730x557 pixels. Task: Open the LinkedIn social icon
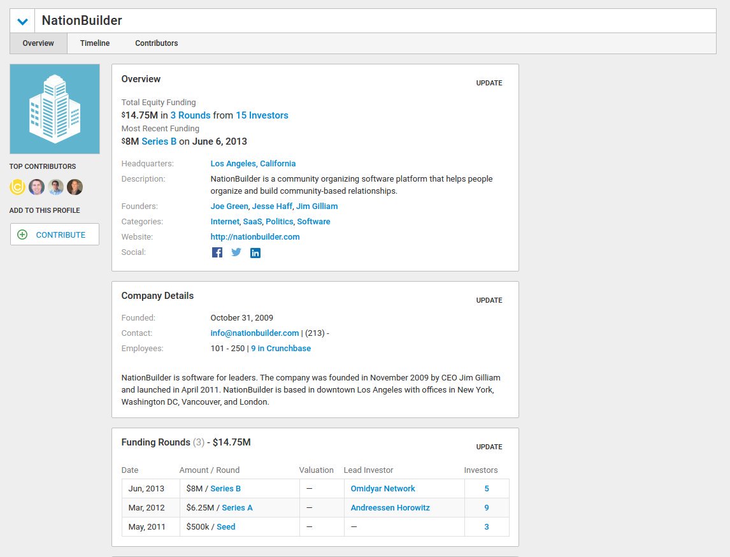[x=255, y=253]
